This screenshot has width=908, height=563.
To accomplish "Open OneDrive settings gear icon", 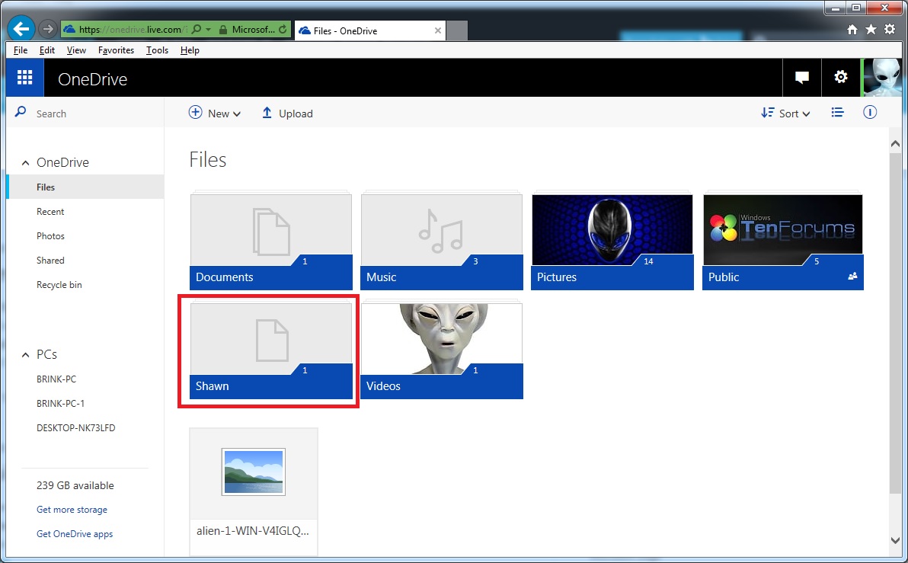I will [841, 77].
